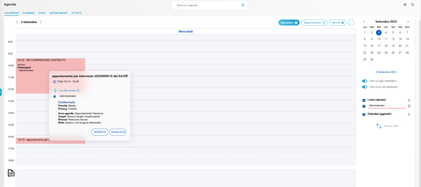Click the help question mark icon
Image resolution: width=421 pixels, height=187 pixels.
[x=412, y=5]
